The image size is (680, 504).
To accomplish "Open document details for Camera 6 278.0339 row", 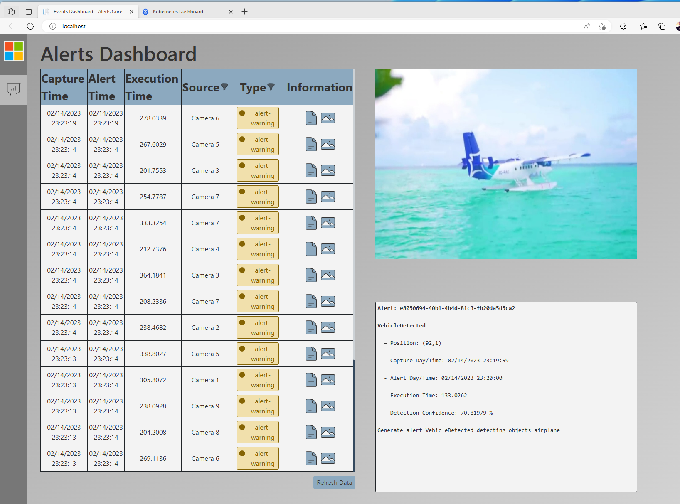I will pyautogui.click(x=311, y=118).
